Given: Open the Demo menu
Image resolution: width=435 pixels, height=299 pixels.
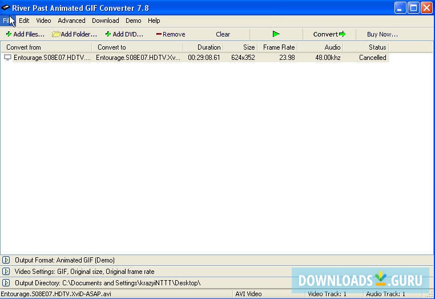Looking at the screenshot, I should click(134, 21).
